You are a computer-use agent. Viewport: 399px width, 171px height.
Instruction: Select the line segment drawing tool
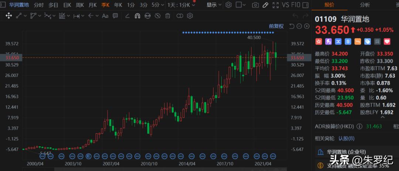point(19,16)
